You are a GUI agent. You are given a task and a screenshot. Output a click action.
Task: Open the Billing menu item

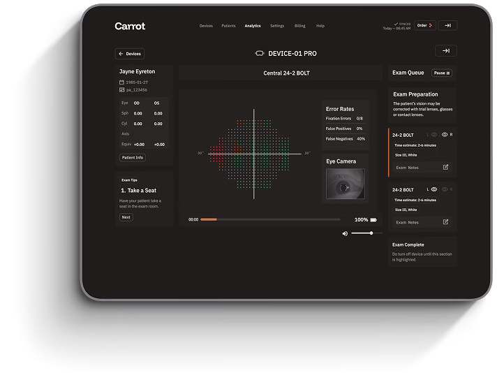click(300, 26)
